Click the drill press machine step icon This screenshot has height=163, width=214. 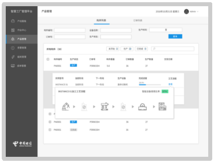point(105,106)
